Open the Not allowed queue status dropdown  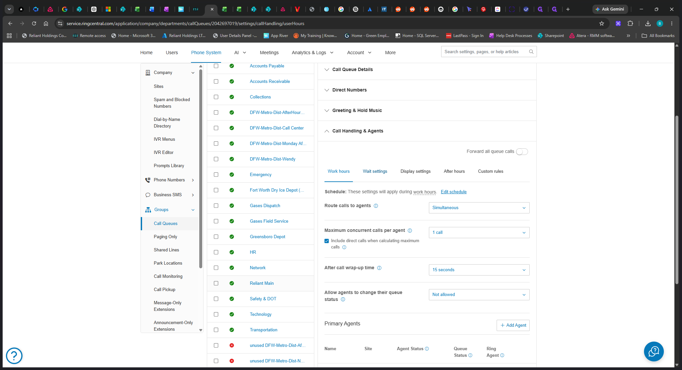[479, 295]
